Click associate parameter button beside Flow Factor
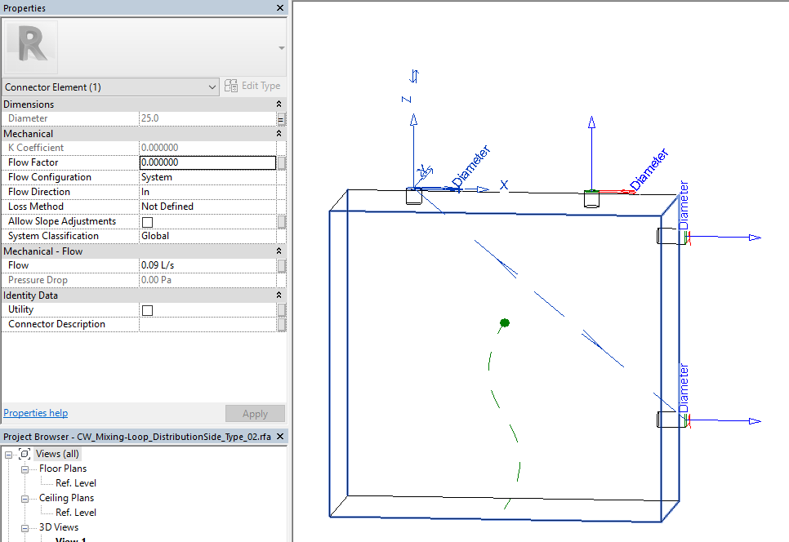The height and width of the screenshot is (542, 789). (x=282, y=162)
